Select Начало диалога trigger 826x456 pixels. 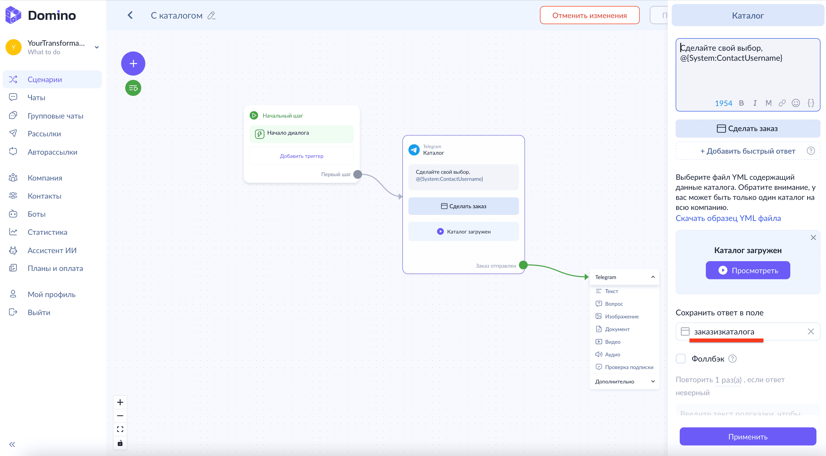click(301, 134)
